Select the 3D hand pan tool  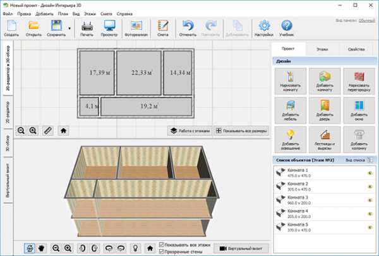tap(41, 248)
